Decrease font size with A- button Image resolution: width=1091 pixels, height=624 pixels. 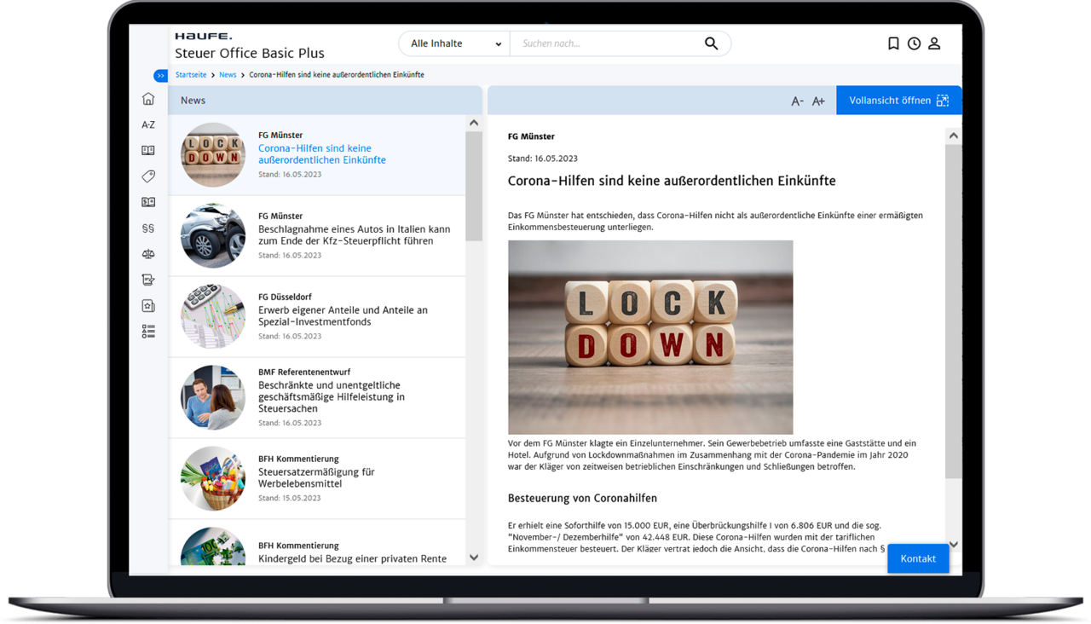tap(797, 101)
